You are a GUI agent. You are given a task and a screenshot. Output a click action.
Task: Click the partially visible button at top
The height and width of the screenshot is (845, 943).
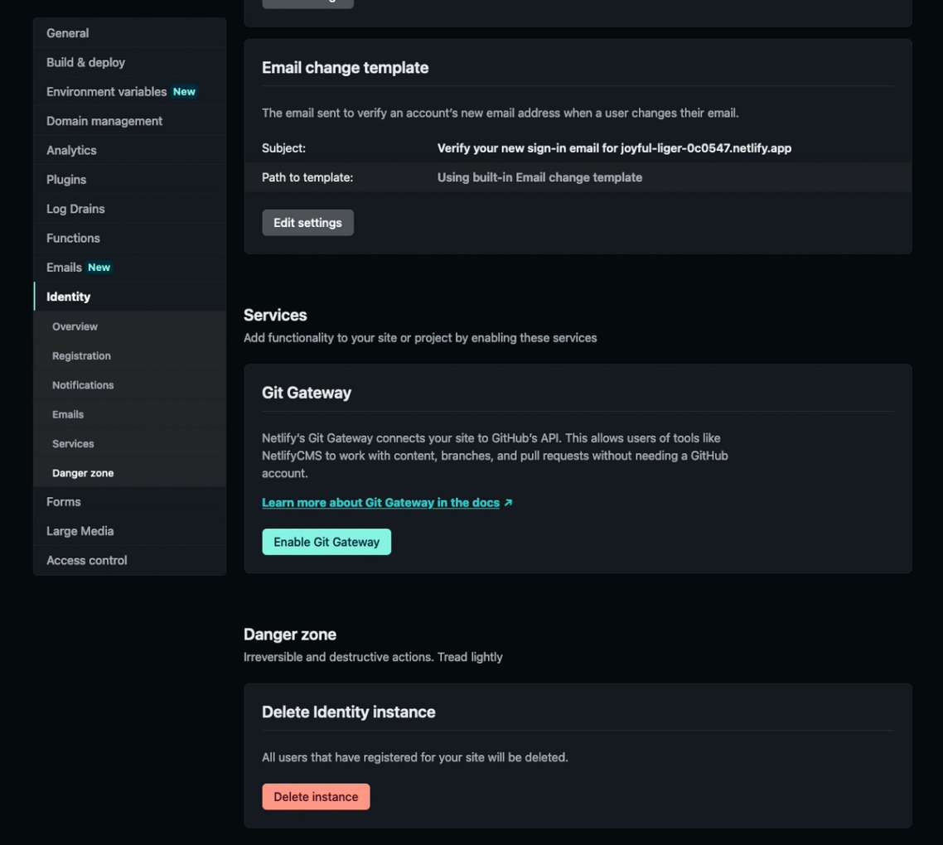point(307,3)
